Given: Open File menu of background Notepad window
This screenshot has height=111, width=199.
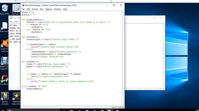Looking at the screenshot, I should (x=11, y=22).
